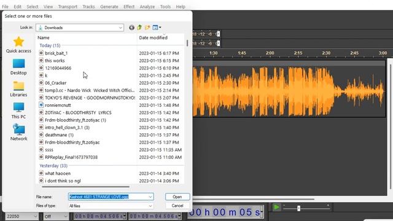
Task: Open the Tools menu
Action: [165, 7]
